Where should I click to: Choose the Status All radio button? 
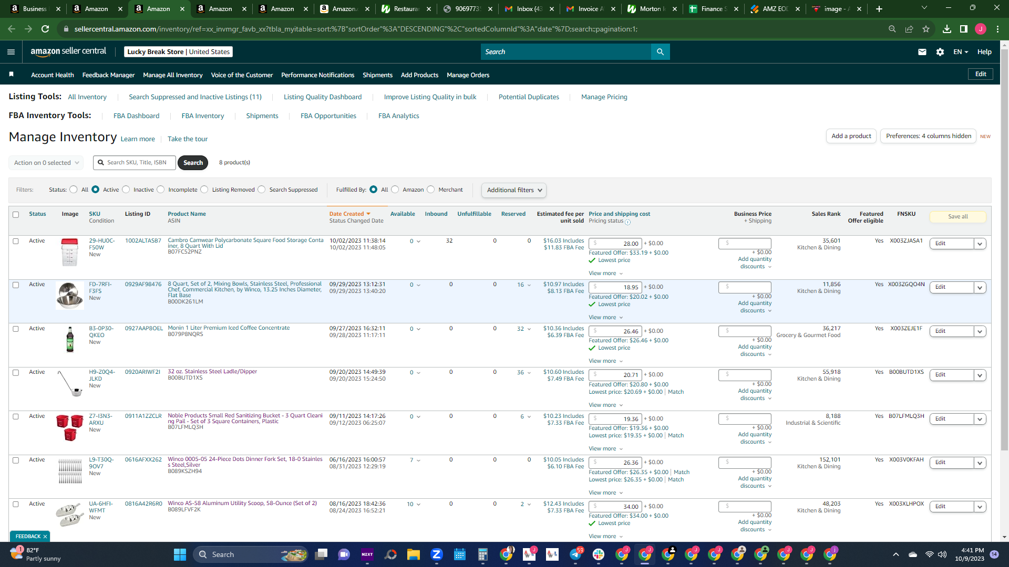74,190
